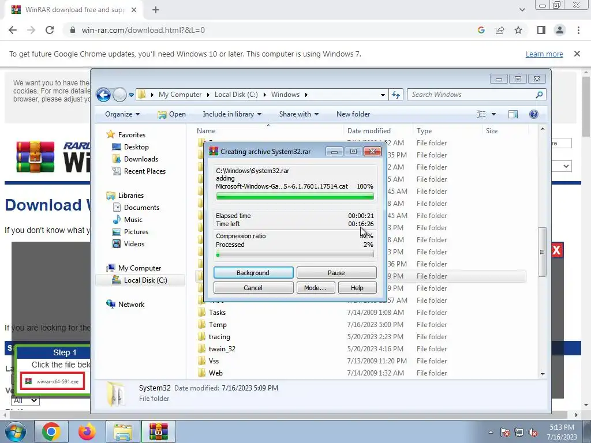The width and height of the screenshot is (591, 443).
Task: Click the Help button in WinRAR dialog
Action: 357,288
